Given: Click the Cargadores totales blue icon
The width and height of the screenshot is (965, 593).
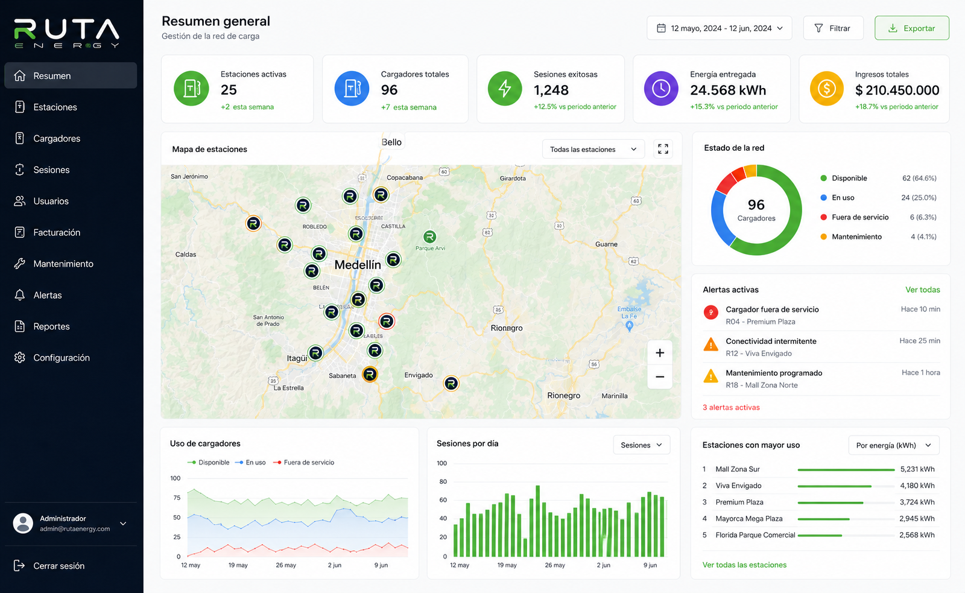Looking at the screenshot, I should point(352,89).
